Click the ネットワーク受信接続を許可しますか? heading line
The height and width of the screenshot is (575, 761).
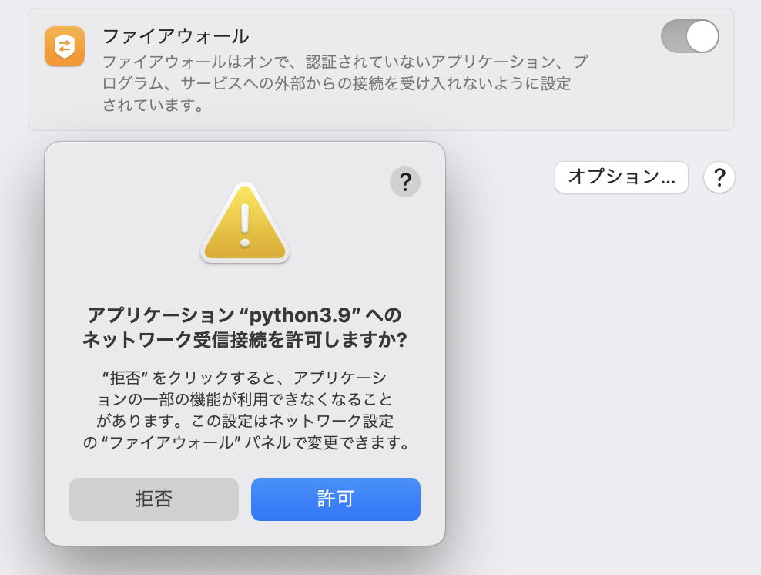click(245, 339)
